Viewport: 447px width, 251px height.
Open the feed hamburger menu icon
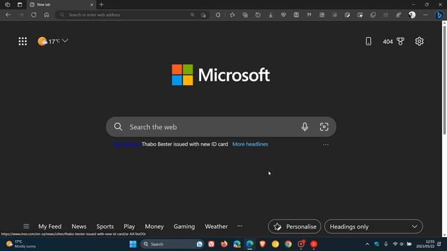[x=27, y=226]
